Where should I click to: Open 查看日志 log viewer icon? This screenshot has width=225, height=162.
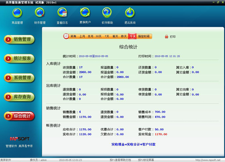(x=62, y=13)
